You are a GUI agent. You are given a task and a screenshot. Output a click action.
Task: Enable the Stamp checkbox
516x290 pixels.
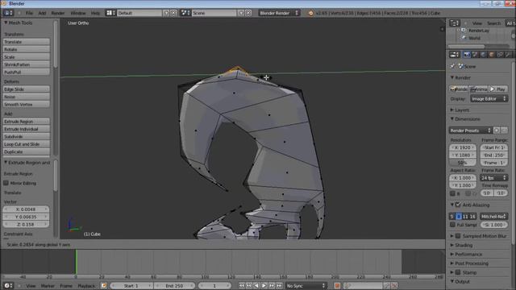pyautogui.click(x=458, y=272)
